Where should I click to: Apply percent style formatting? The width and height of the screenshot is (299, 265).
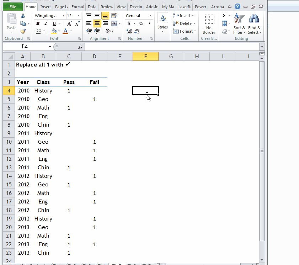(141, 23)
